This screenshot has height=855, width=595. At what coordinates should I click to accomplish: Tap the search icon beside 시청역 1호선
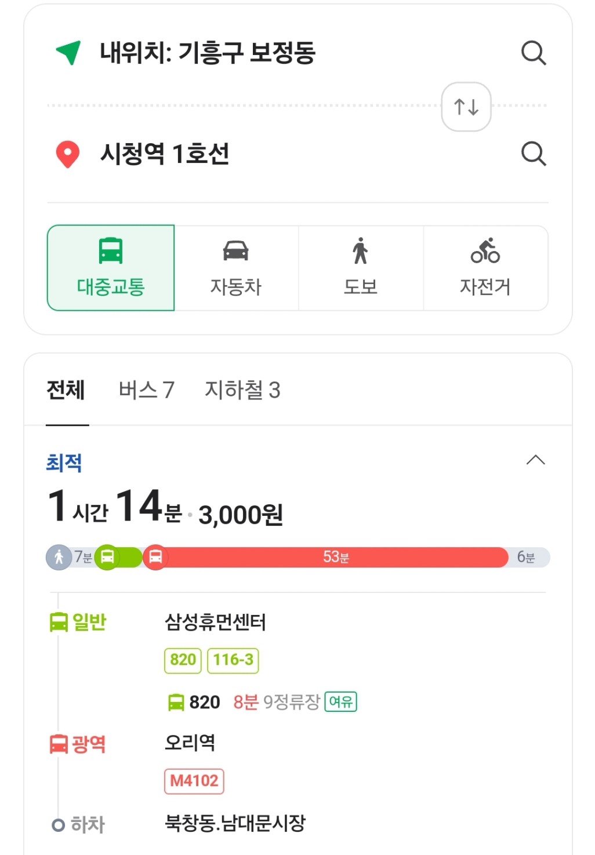(534, 154)
